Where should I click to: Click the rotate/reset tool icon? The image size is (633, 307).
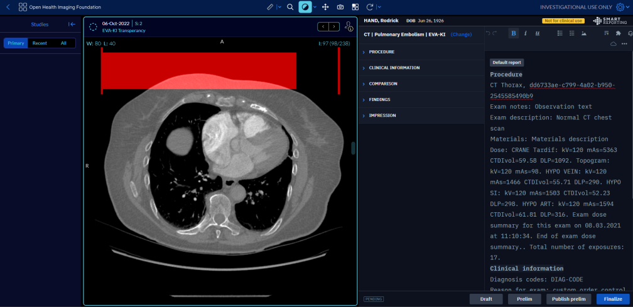(370, 7)
